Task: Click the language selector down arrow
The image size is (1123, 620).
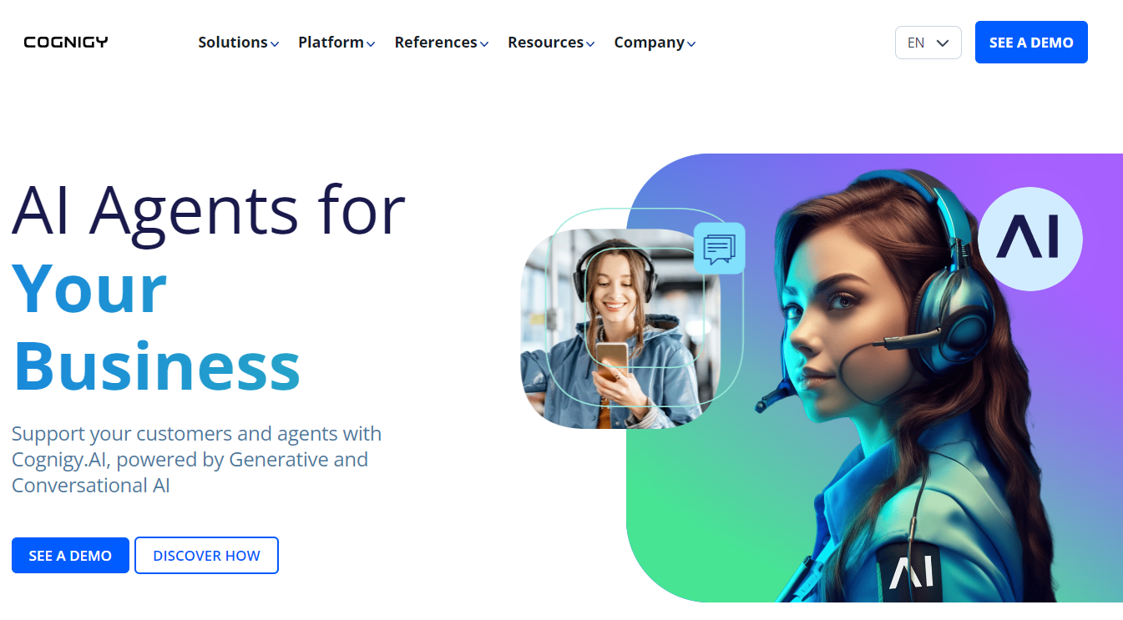Action: (943, 43)
